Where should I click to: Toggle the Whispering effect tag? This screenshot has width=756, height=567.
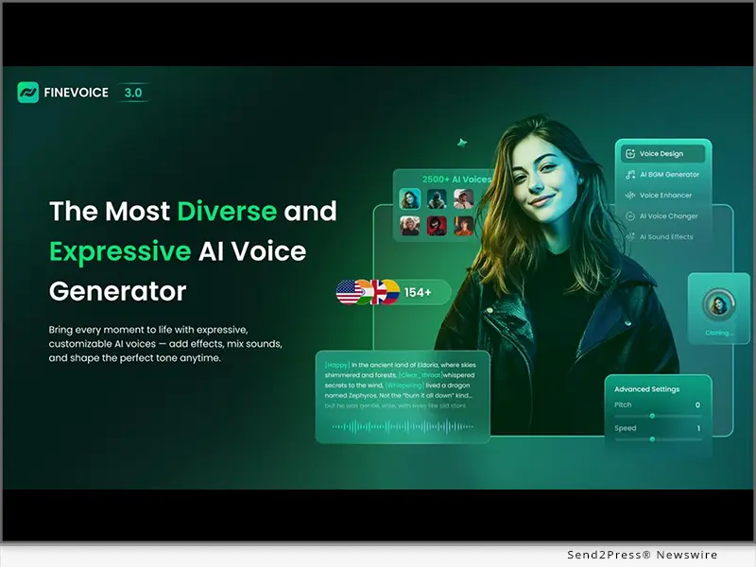[404, 386]
